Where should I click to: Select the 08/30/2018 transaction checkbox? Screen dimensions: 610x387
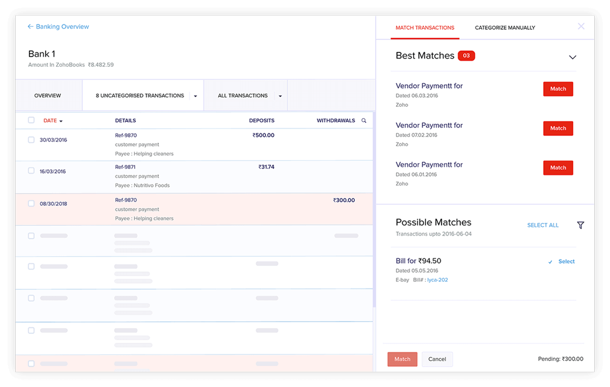pos(31,203)
